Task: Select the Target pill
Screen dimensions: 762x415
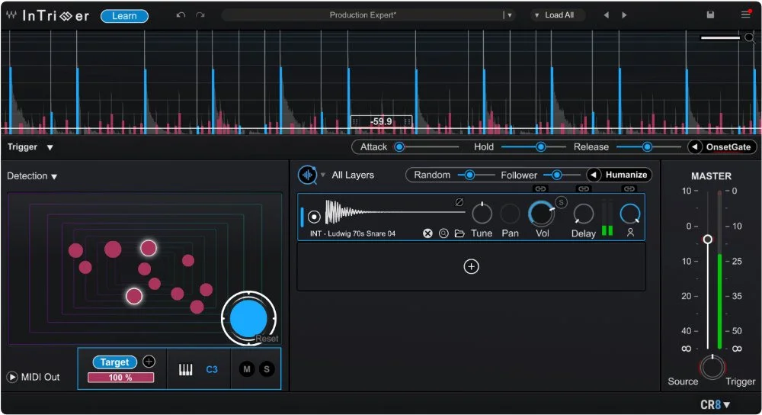Action: pos(115,362)
